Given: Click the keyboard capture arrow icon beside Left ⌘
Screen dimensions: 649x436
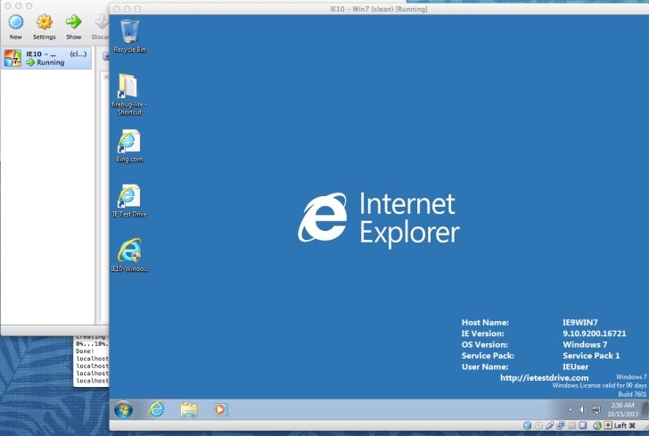Looking at the screenshot, I should point(608,425).
